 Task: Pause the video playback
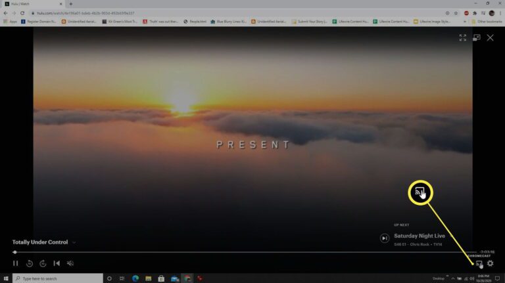16,263
